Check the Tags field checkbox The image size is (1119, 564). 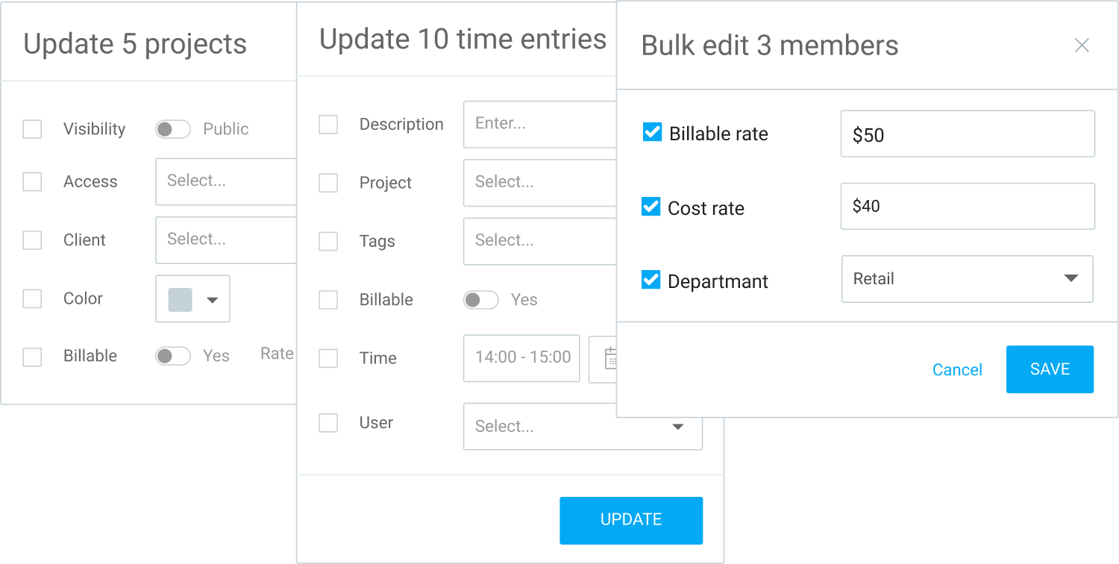click(x=328, y=242)
